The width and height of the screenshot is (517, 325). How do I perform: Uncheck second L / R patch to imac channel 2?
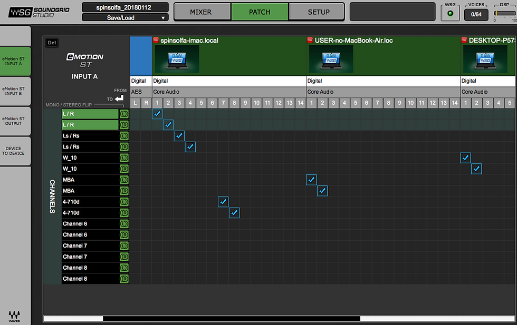(168, 125)
